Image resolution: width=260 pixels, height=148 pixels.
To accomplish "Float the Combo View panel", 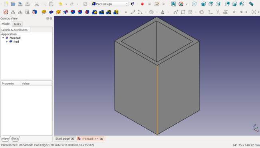I will [x=48, y=18].
